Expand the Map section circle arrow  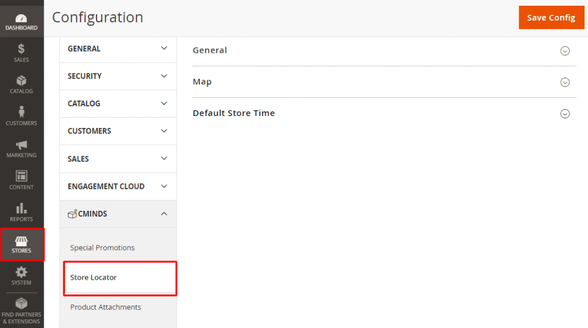[x=564, y=82]
